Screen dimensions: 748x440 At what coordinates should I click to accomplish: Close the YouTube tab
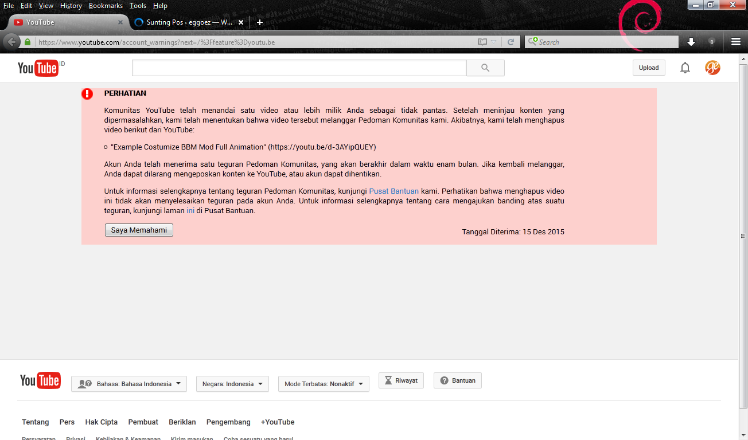click(x=120, y=22)
